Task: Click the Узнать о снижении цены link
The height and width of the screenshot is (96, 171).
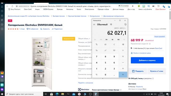Action: (142, 53)
